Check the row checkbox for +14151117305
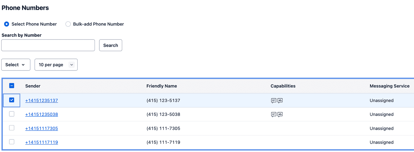Viewport: 414px width, 152px height. (11, 128)
